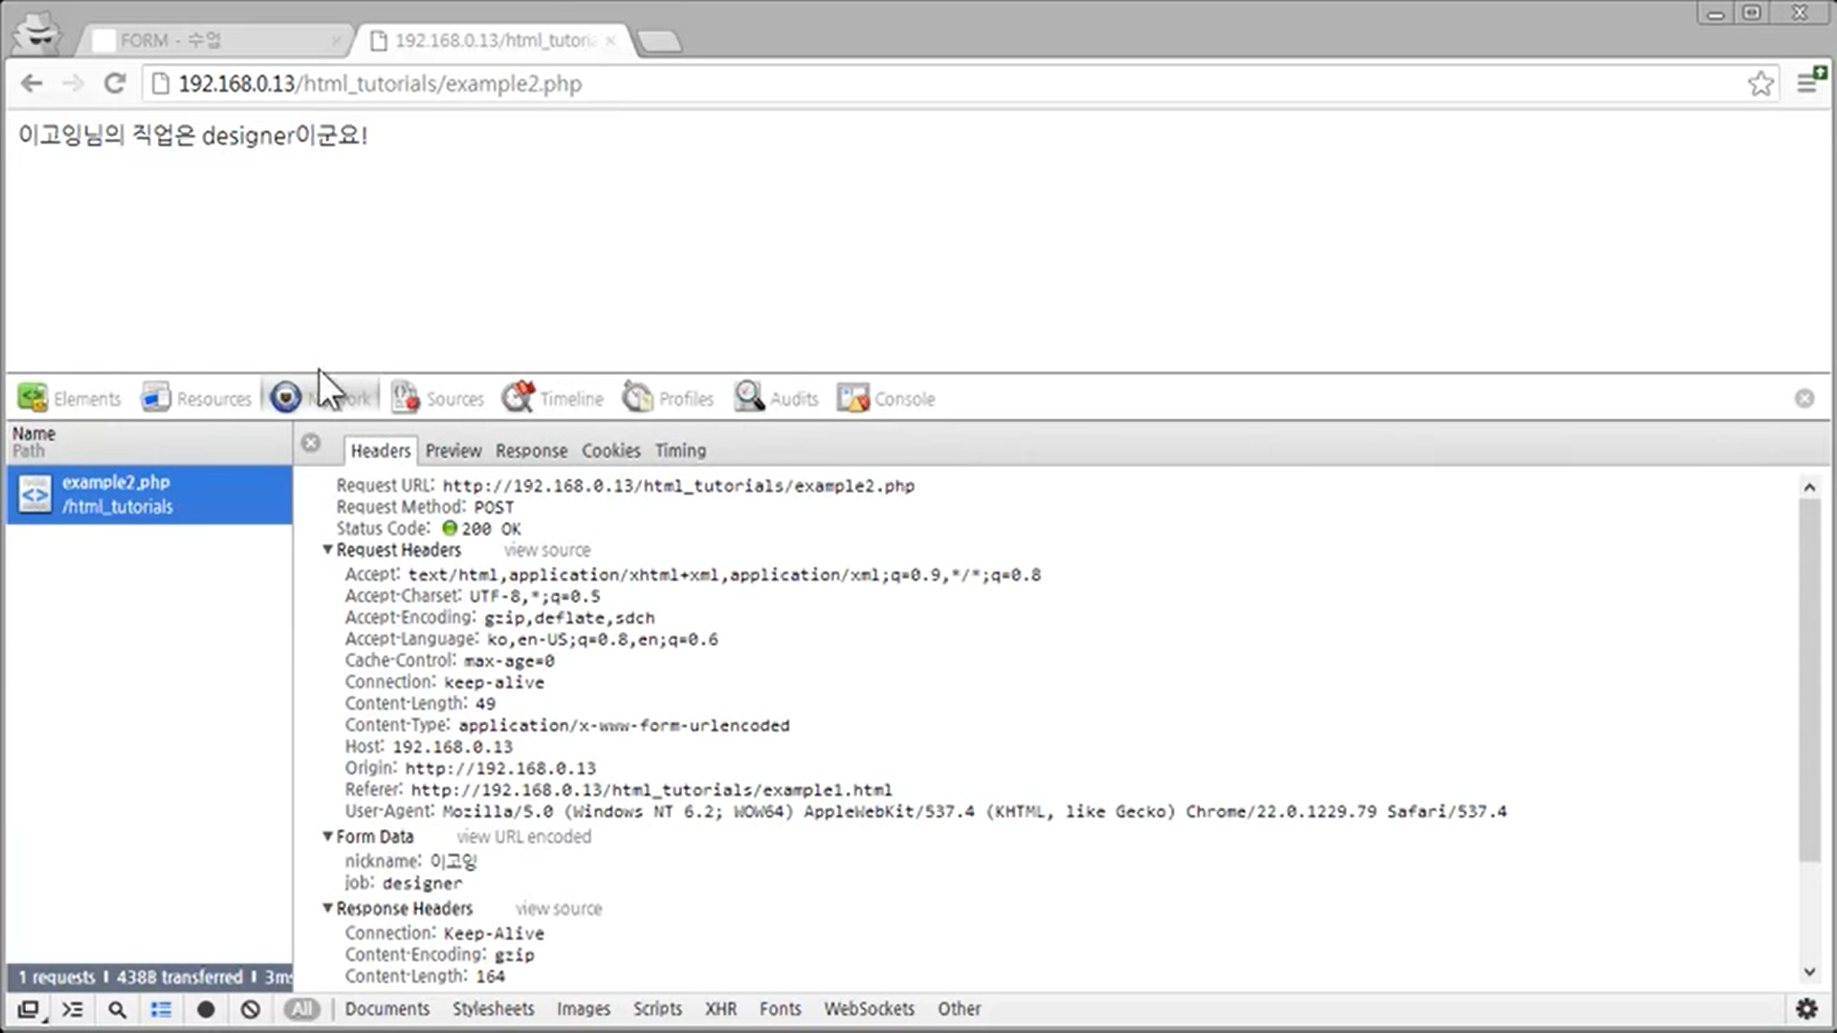Click the headers pane vertical scrollbar

tap(1808, 679)
